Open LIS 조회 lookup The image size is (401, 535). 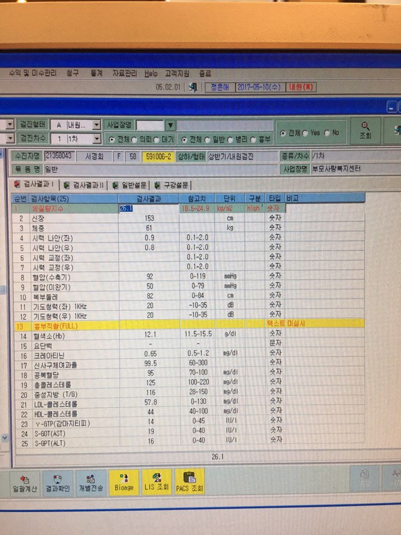click(157, 481)
